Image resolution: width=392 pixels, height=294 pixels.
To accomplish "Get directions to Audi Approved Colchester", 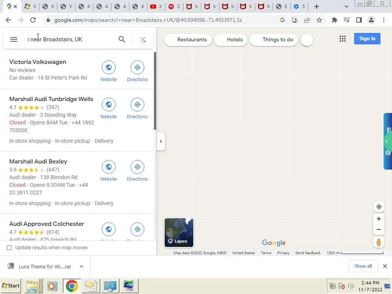I will tap(137, 229).
